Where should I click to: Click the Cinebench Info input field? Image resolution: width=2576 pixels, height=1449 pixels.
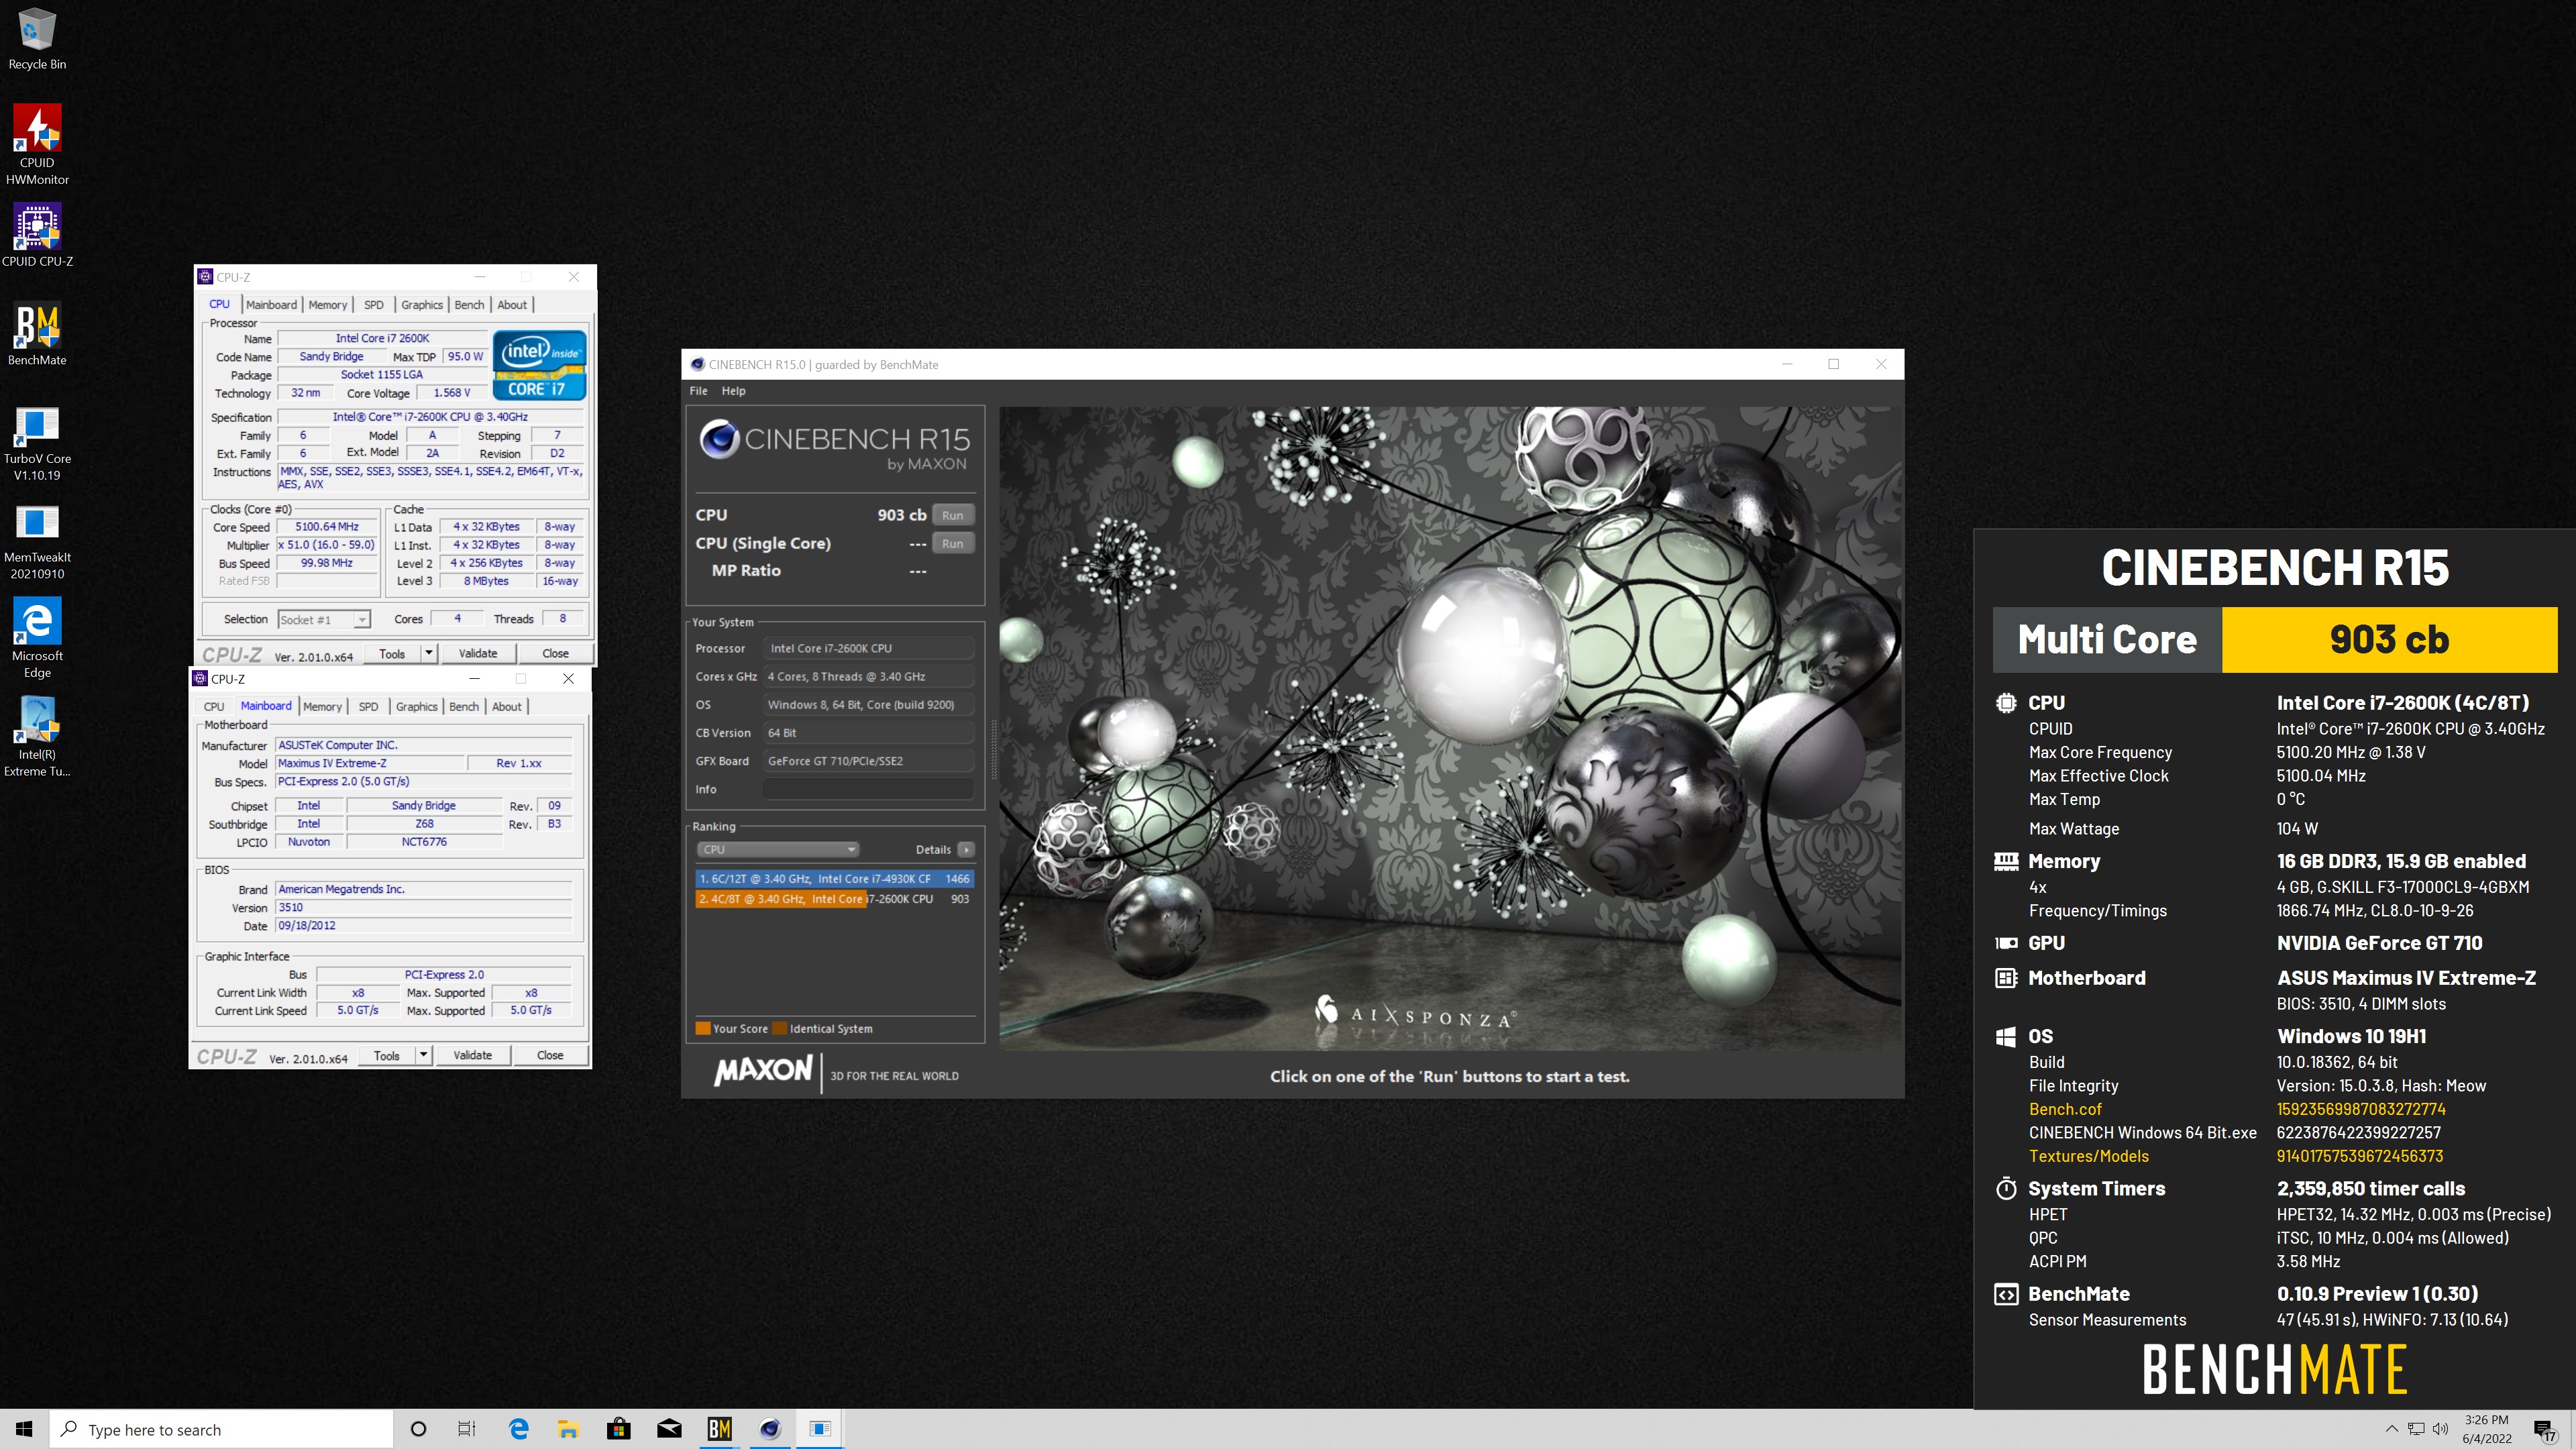[868, 789]
